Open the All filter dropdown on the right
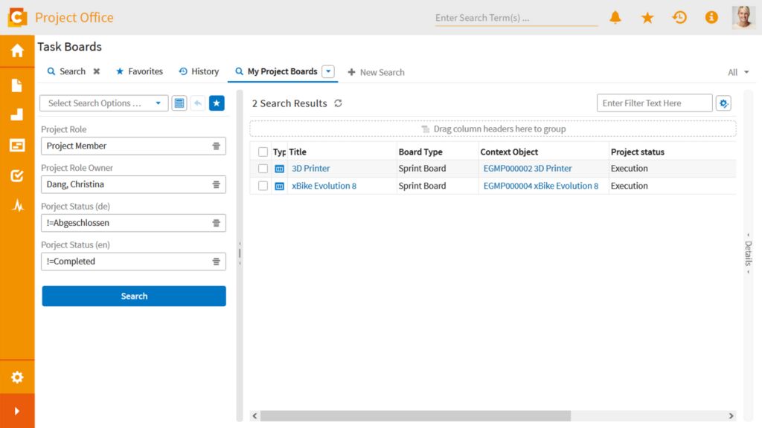762x428 pixels. point(737,71)
